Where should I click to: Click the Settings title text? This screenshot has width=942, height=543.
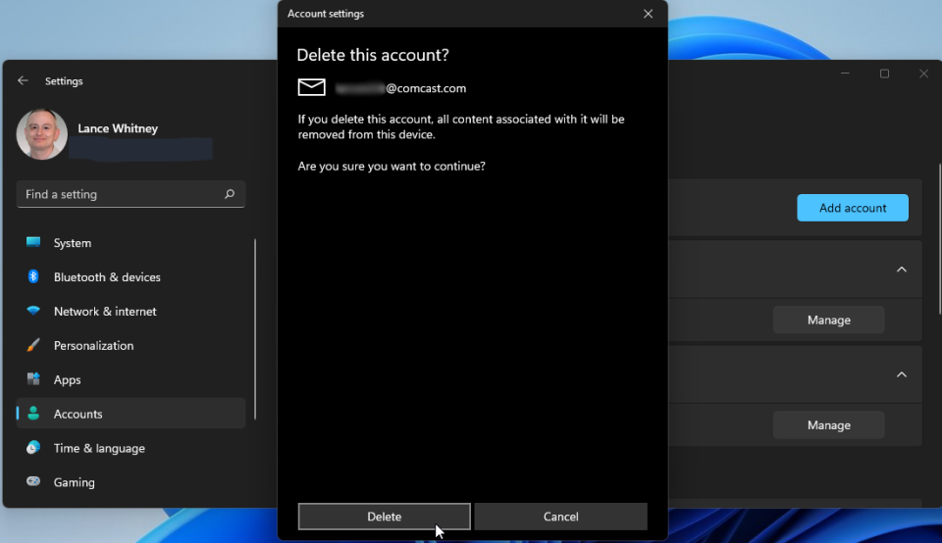click(x=64, y=81)
